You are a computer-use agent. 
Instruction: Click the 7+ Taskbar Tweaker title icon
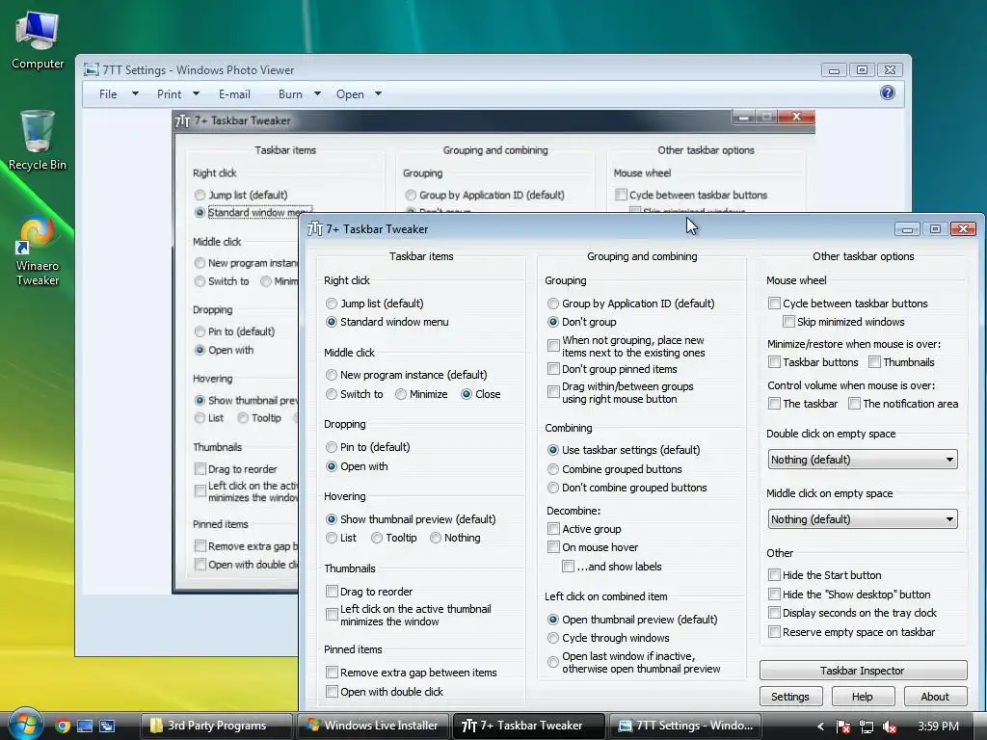pos(314,229)
